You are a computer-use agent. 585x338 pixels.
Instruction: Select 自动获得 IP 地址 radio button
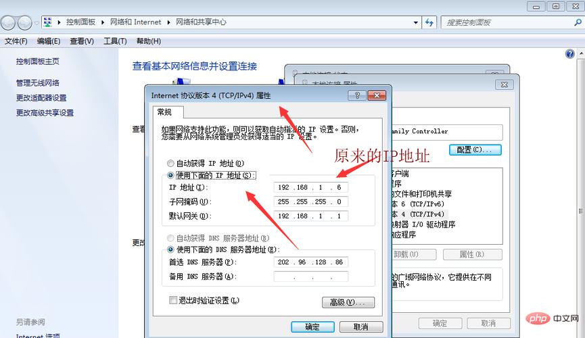170,164
